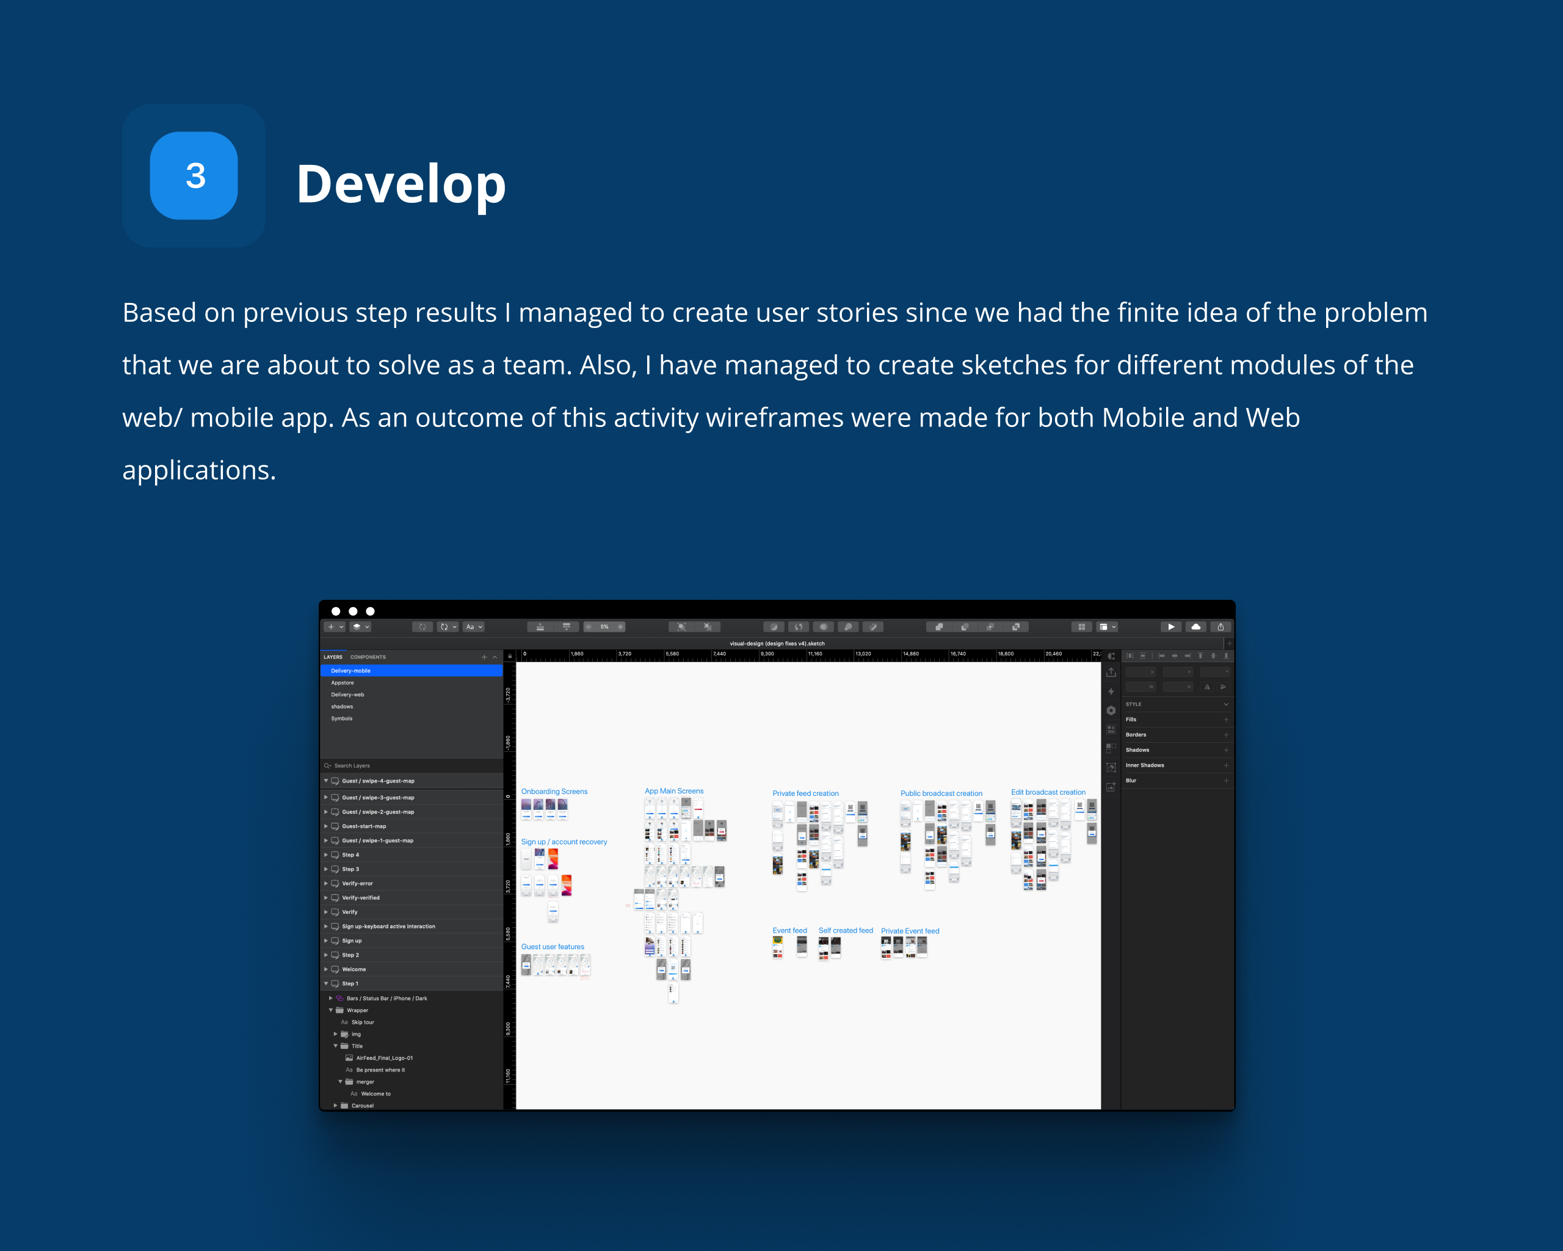Zoom in with the plus button
Image resolution: width=1563 pixels, height=1251 pixels.
point(620,627)
